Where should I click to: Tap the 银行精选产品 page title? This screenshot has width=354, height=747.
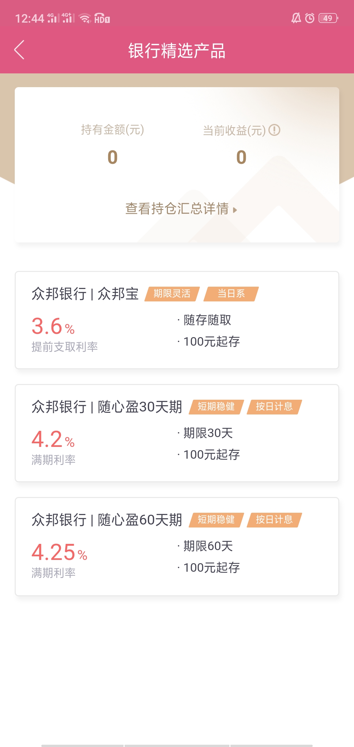[177, 51]
